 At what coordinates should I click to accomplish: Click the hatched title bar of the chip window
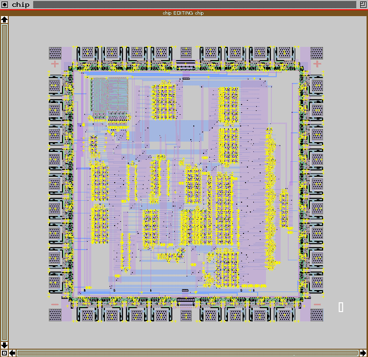pyautogui.click(x=195, y=4)
